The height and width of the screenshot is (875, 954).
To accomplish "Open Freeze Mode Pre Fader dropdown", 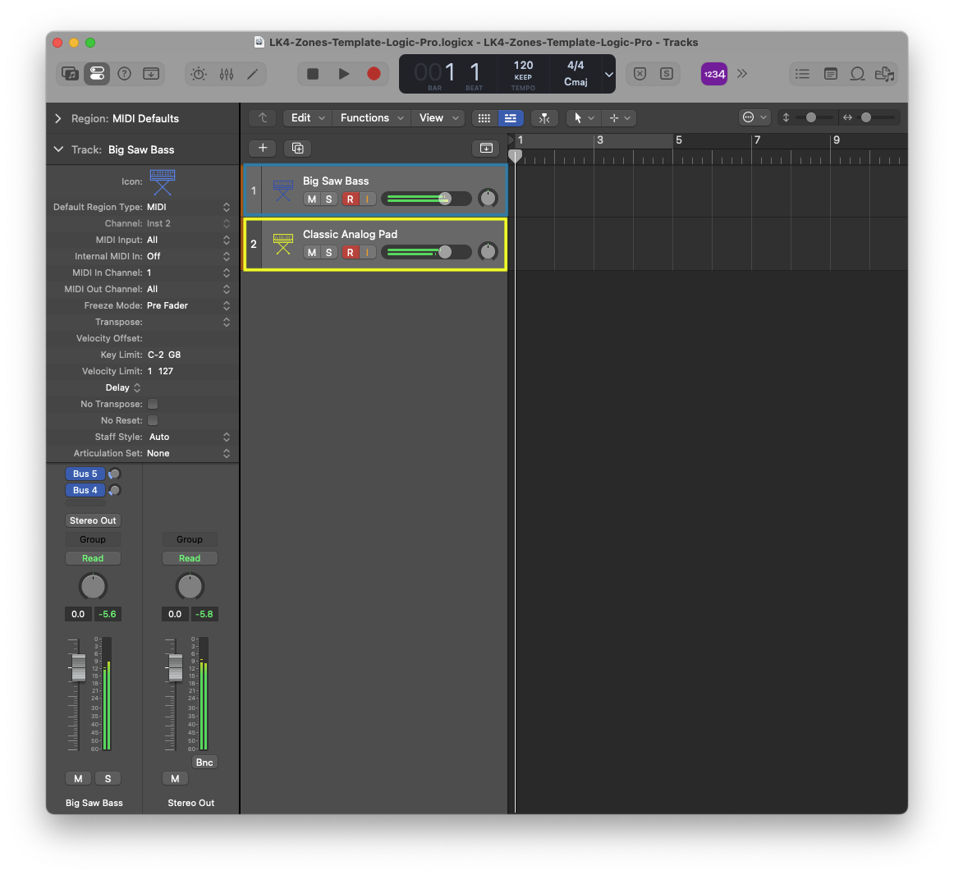I will (x=188, y=305).
